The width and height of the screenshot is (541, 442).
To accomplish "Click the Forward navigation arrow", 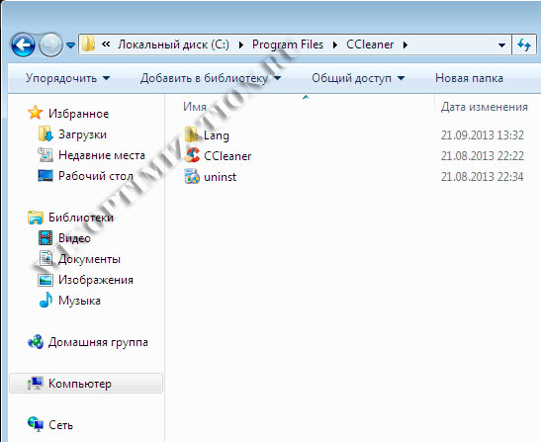I will pyautogui.click(x=50, y=44).
